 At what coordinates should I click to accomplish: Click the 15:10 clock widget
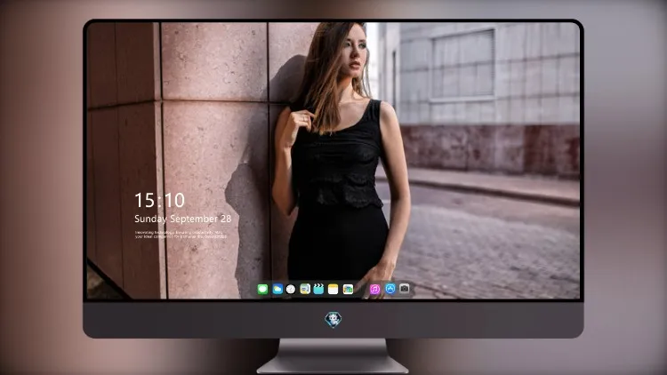(159, 200)
